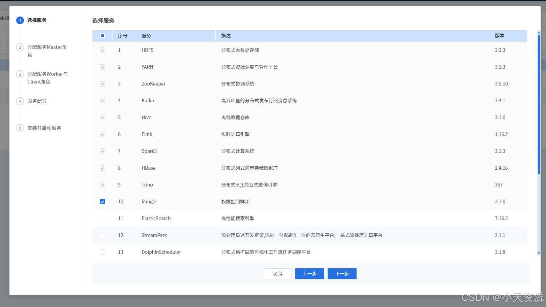This screenshot has width=546, height=307.
Task: Select the HDFS service name cell
Action: [x=148, y=50]
